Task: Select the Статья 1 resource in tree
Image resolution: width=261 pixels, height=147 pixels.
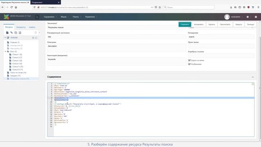Action: [x=17, y=54]
